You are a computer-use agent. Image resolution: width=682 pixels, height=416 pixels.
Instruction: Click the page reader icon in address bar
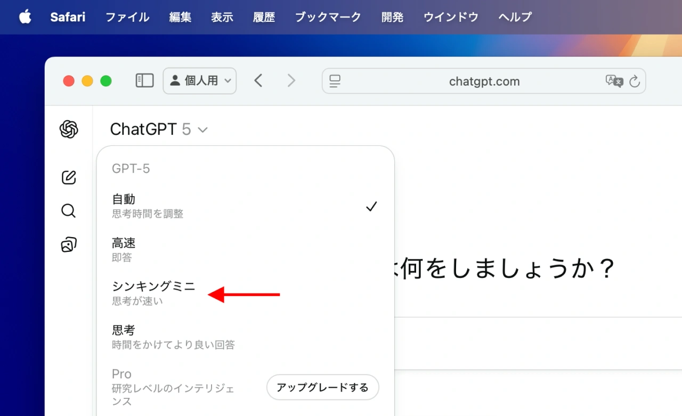[335, 81]
